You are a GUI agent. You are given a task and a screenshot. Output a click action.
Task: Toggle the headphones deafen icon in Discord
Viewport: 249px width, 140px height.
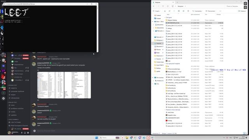coord(25,133)
